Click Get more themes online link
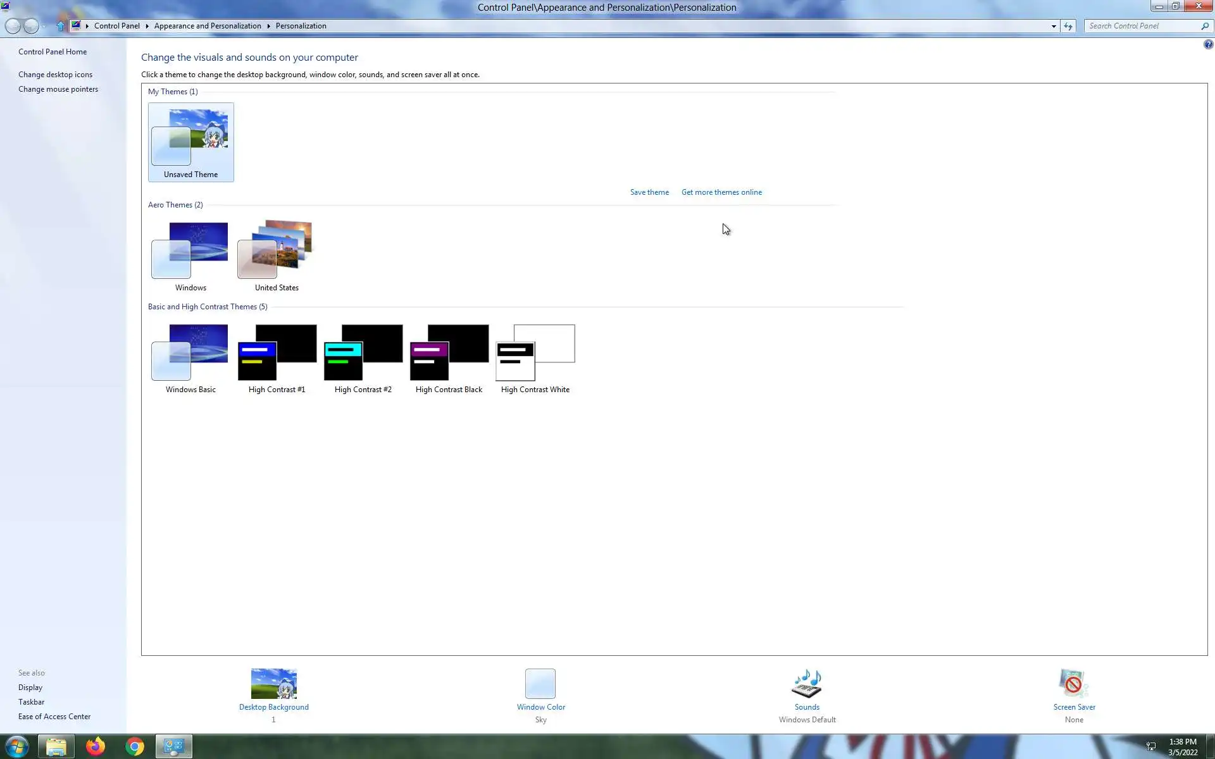This screenshot has height=759, width=1215. (x=721, y=192)
